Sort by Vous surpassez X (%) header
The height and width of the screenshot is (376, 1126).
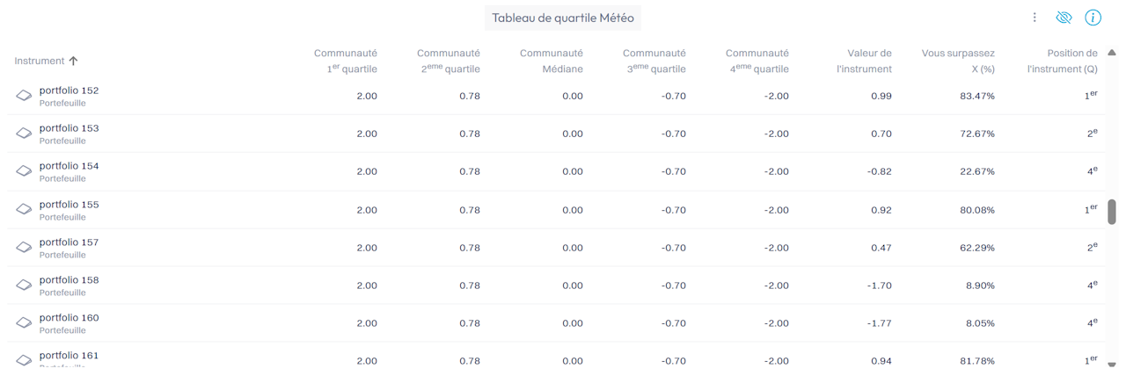pyautogui.click(x=958, y=61)
